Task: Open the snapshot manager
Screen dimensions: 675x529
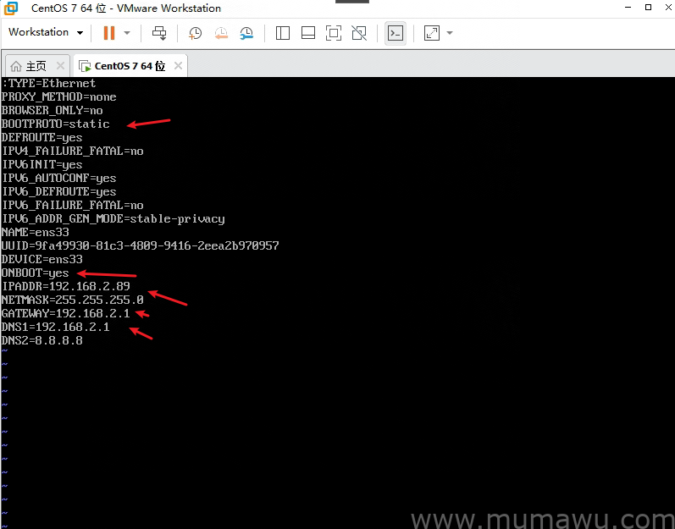Action: click(246, 33)
